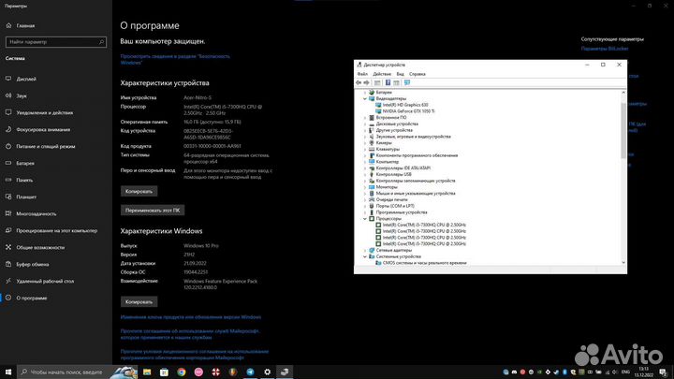Open the Windows Start menu
Image resolution: width=674 pixels, height=379 pixels.
pos(8,372)
